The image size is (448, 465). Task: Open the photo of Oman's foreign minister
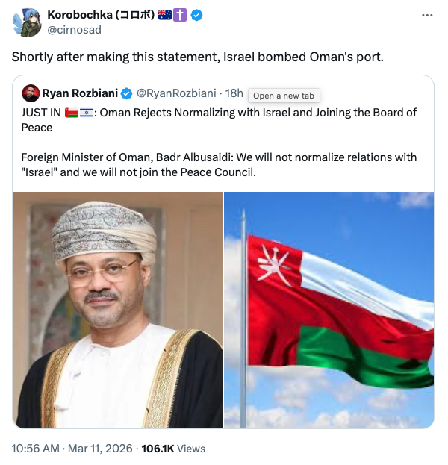118,310
